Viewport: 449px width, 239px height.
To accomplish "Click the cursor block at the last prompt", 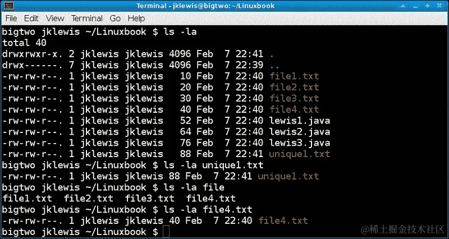I will 166,232.
